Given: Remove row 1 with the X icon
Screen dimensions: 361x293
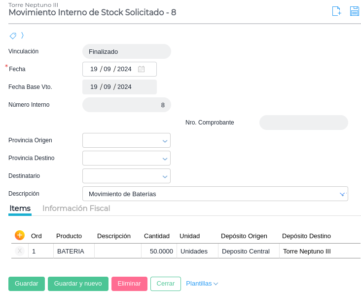Looking at the screenshot, I should pyautogui.click(x=20, y=251).
